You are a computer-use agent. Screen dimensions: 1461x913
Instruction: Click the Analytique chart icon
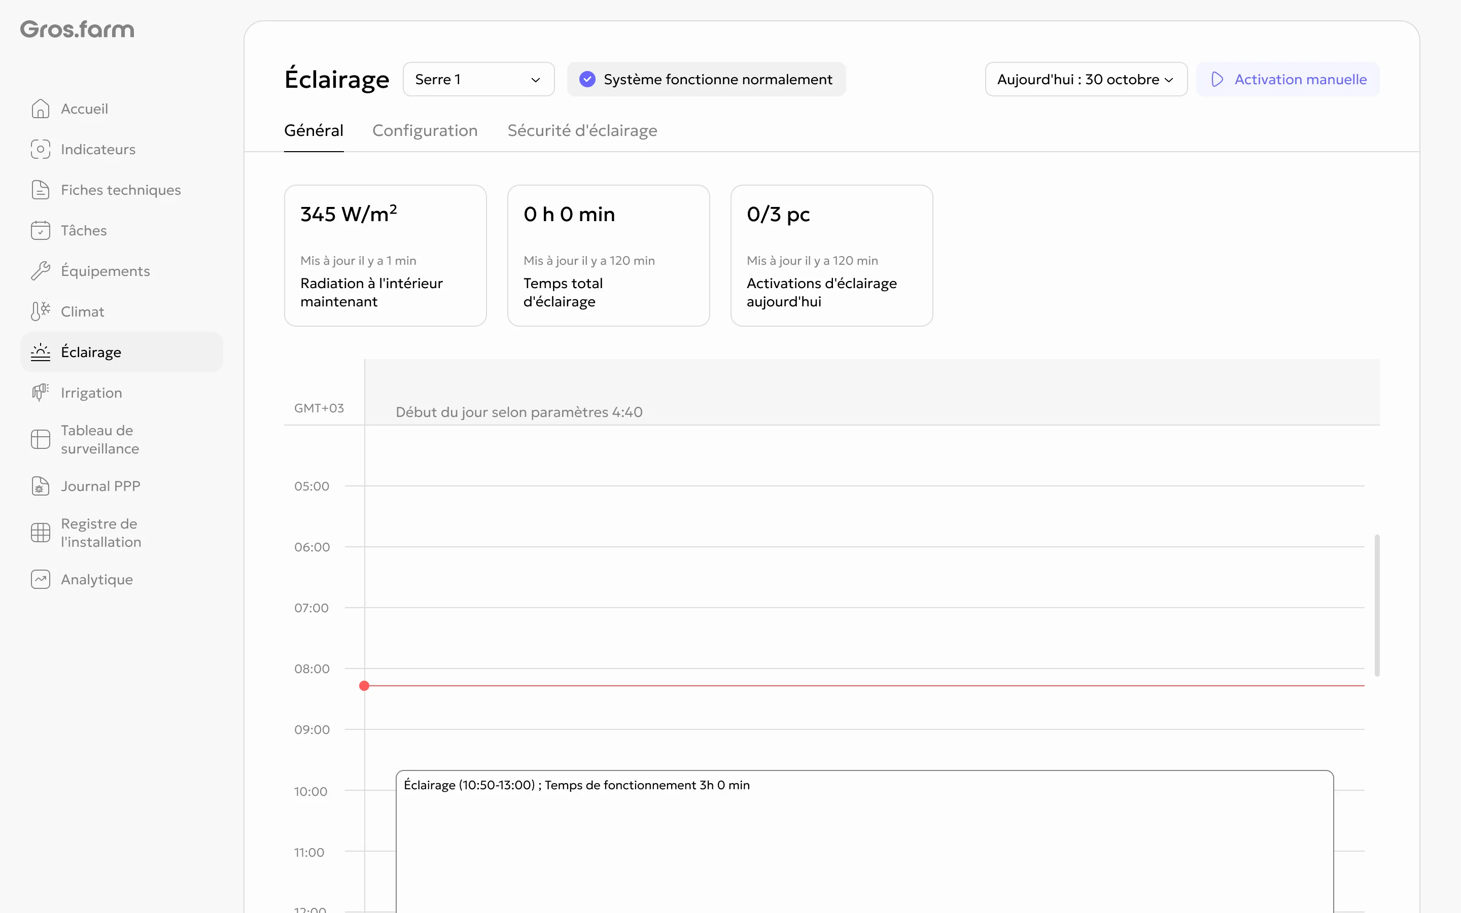click(41, 580)
